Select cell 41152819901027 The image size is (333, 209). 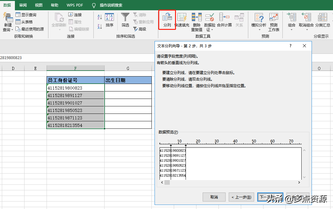click(75, 103)
